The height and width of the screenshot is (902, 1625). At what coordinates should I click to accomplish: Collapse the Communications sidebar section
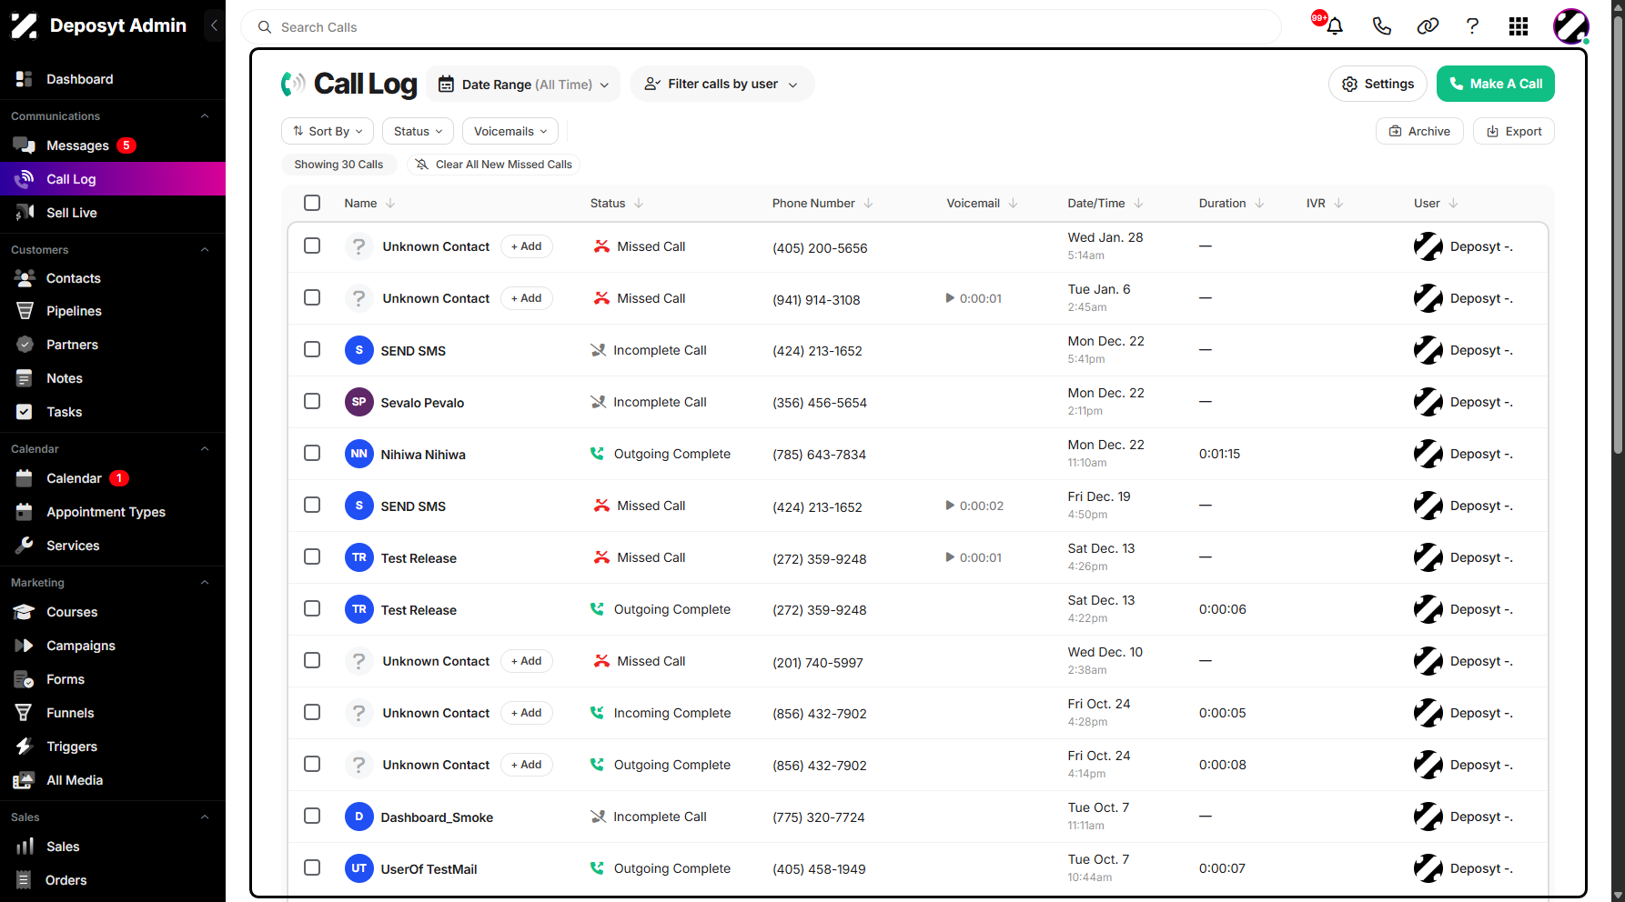click(x=205, y=116)
